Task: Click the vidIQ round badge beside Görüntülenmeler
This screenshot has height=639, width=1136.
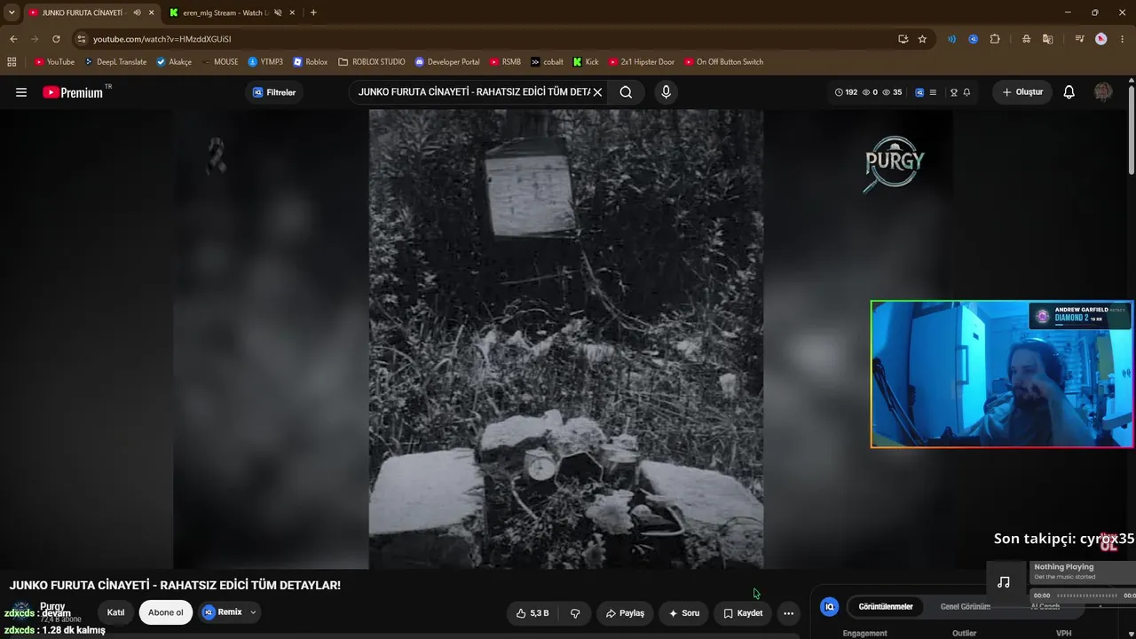Action: click(x=830, y=607)
